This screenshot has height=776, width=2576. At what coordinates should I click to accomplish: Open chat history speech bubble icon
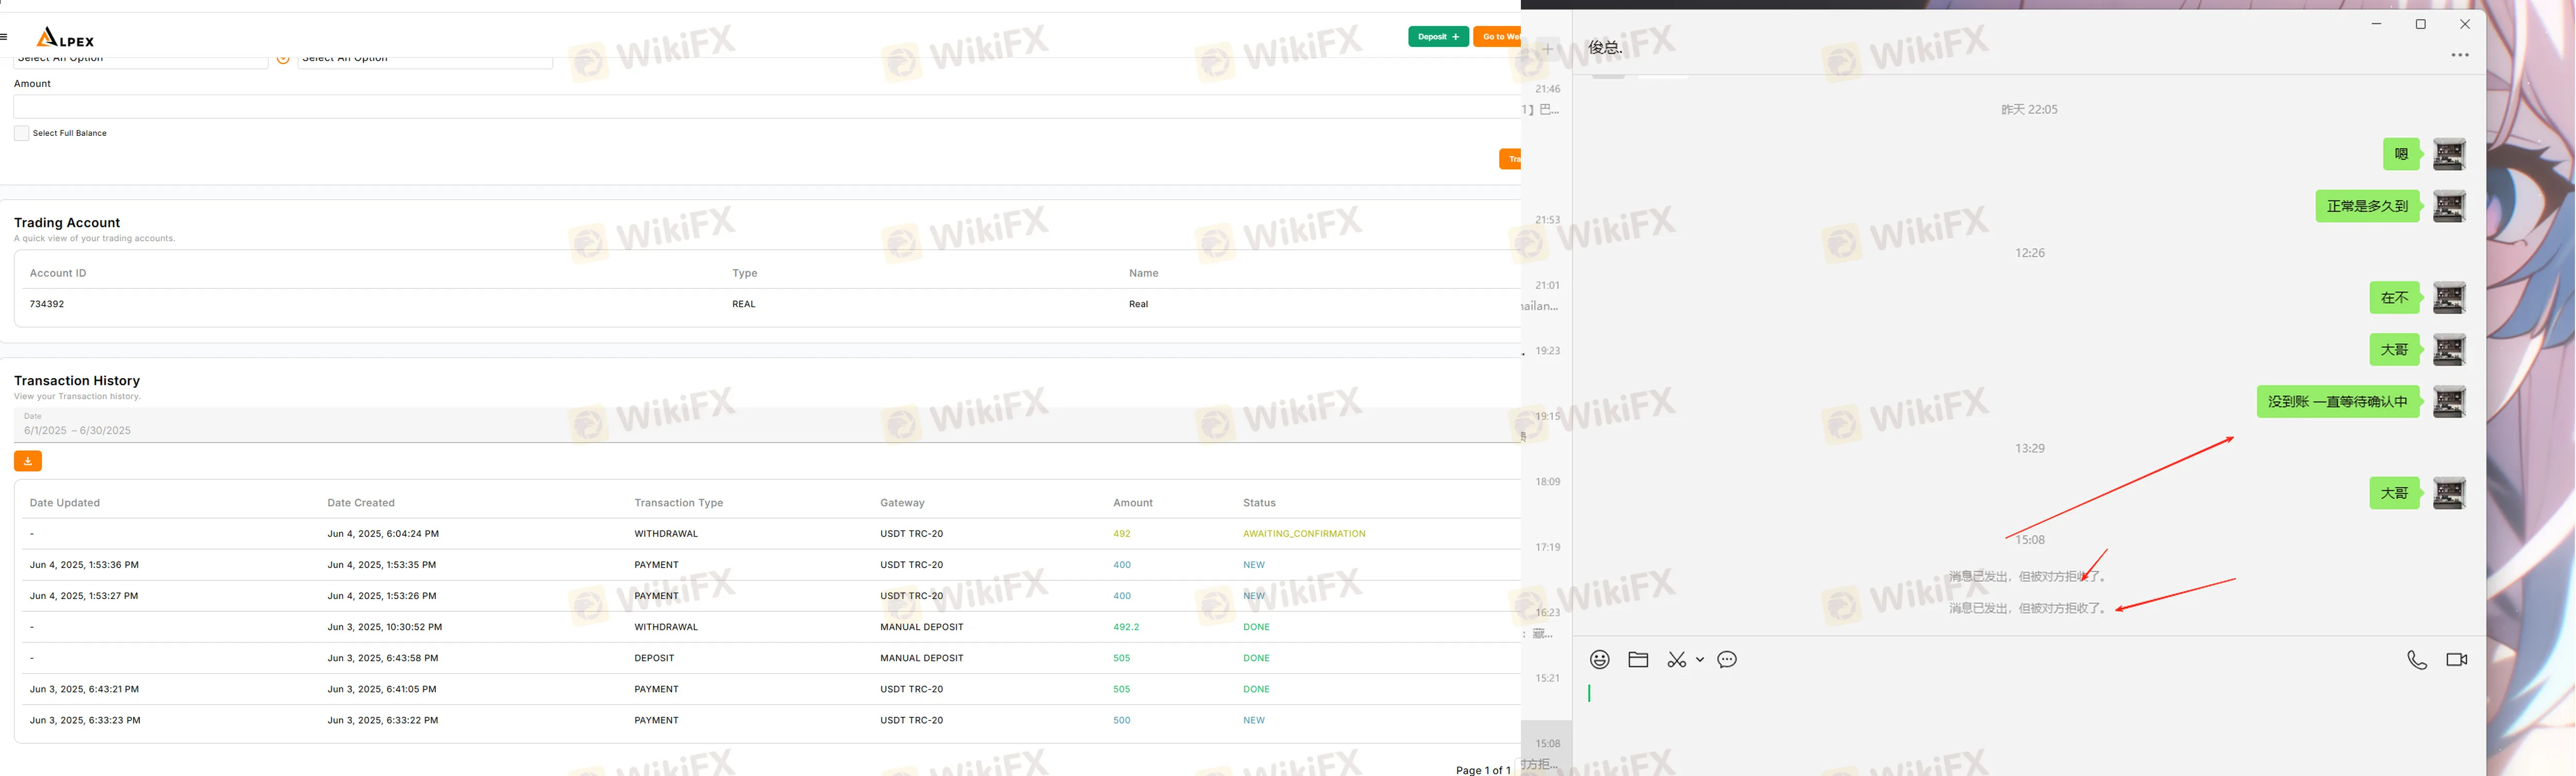(x=1727, y=659)
